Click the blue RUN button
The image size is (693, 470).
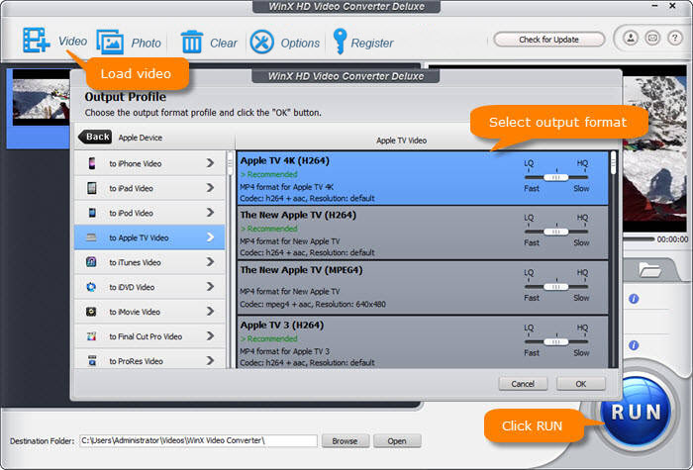point(636,412)
